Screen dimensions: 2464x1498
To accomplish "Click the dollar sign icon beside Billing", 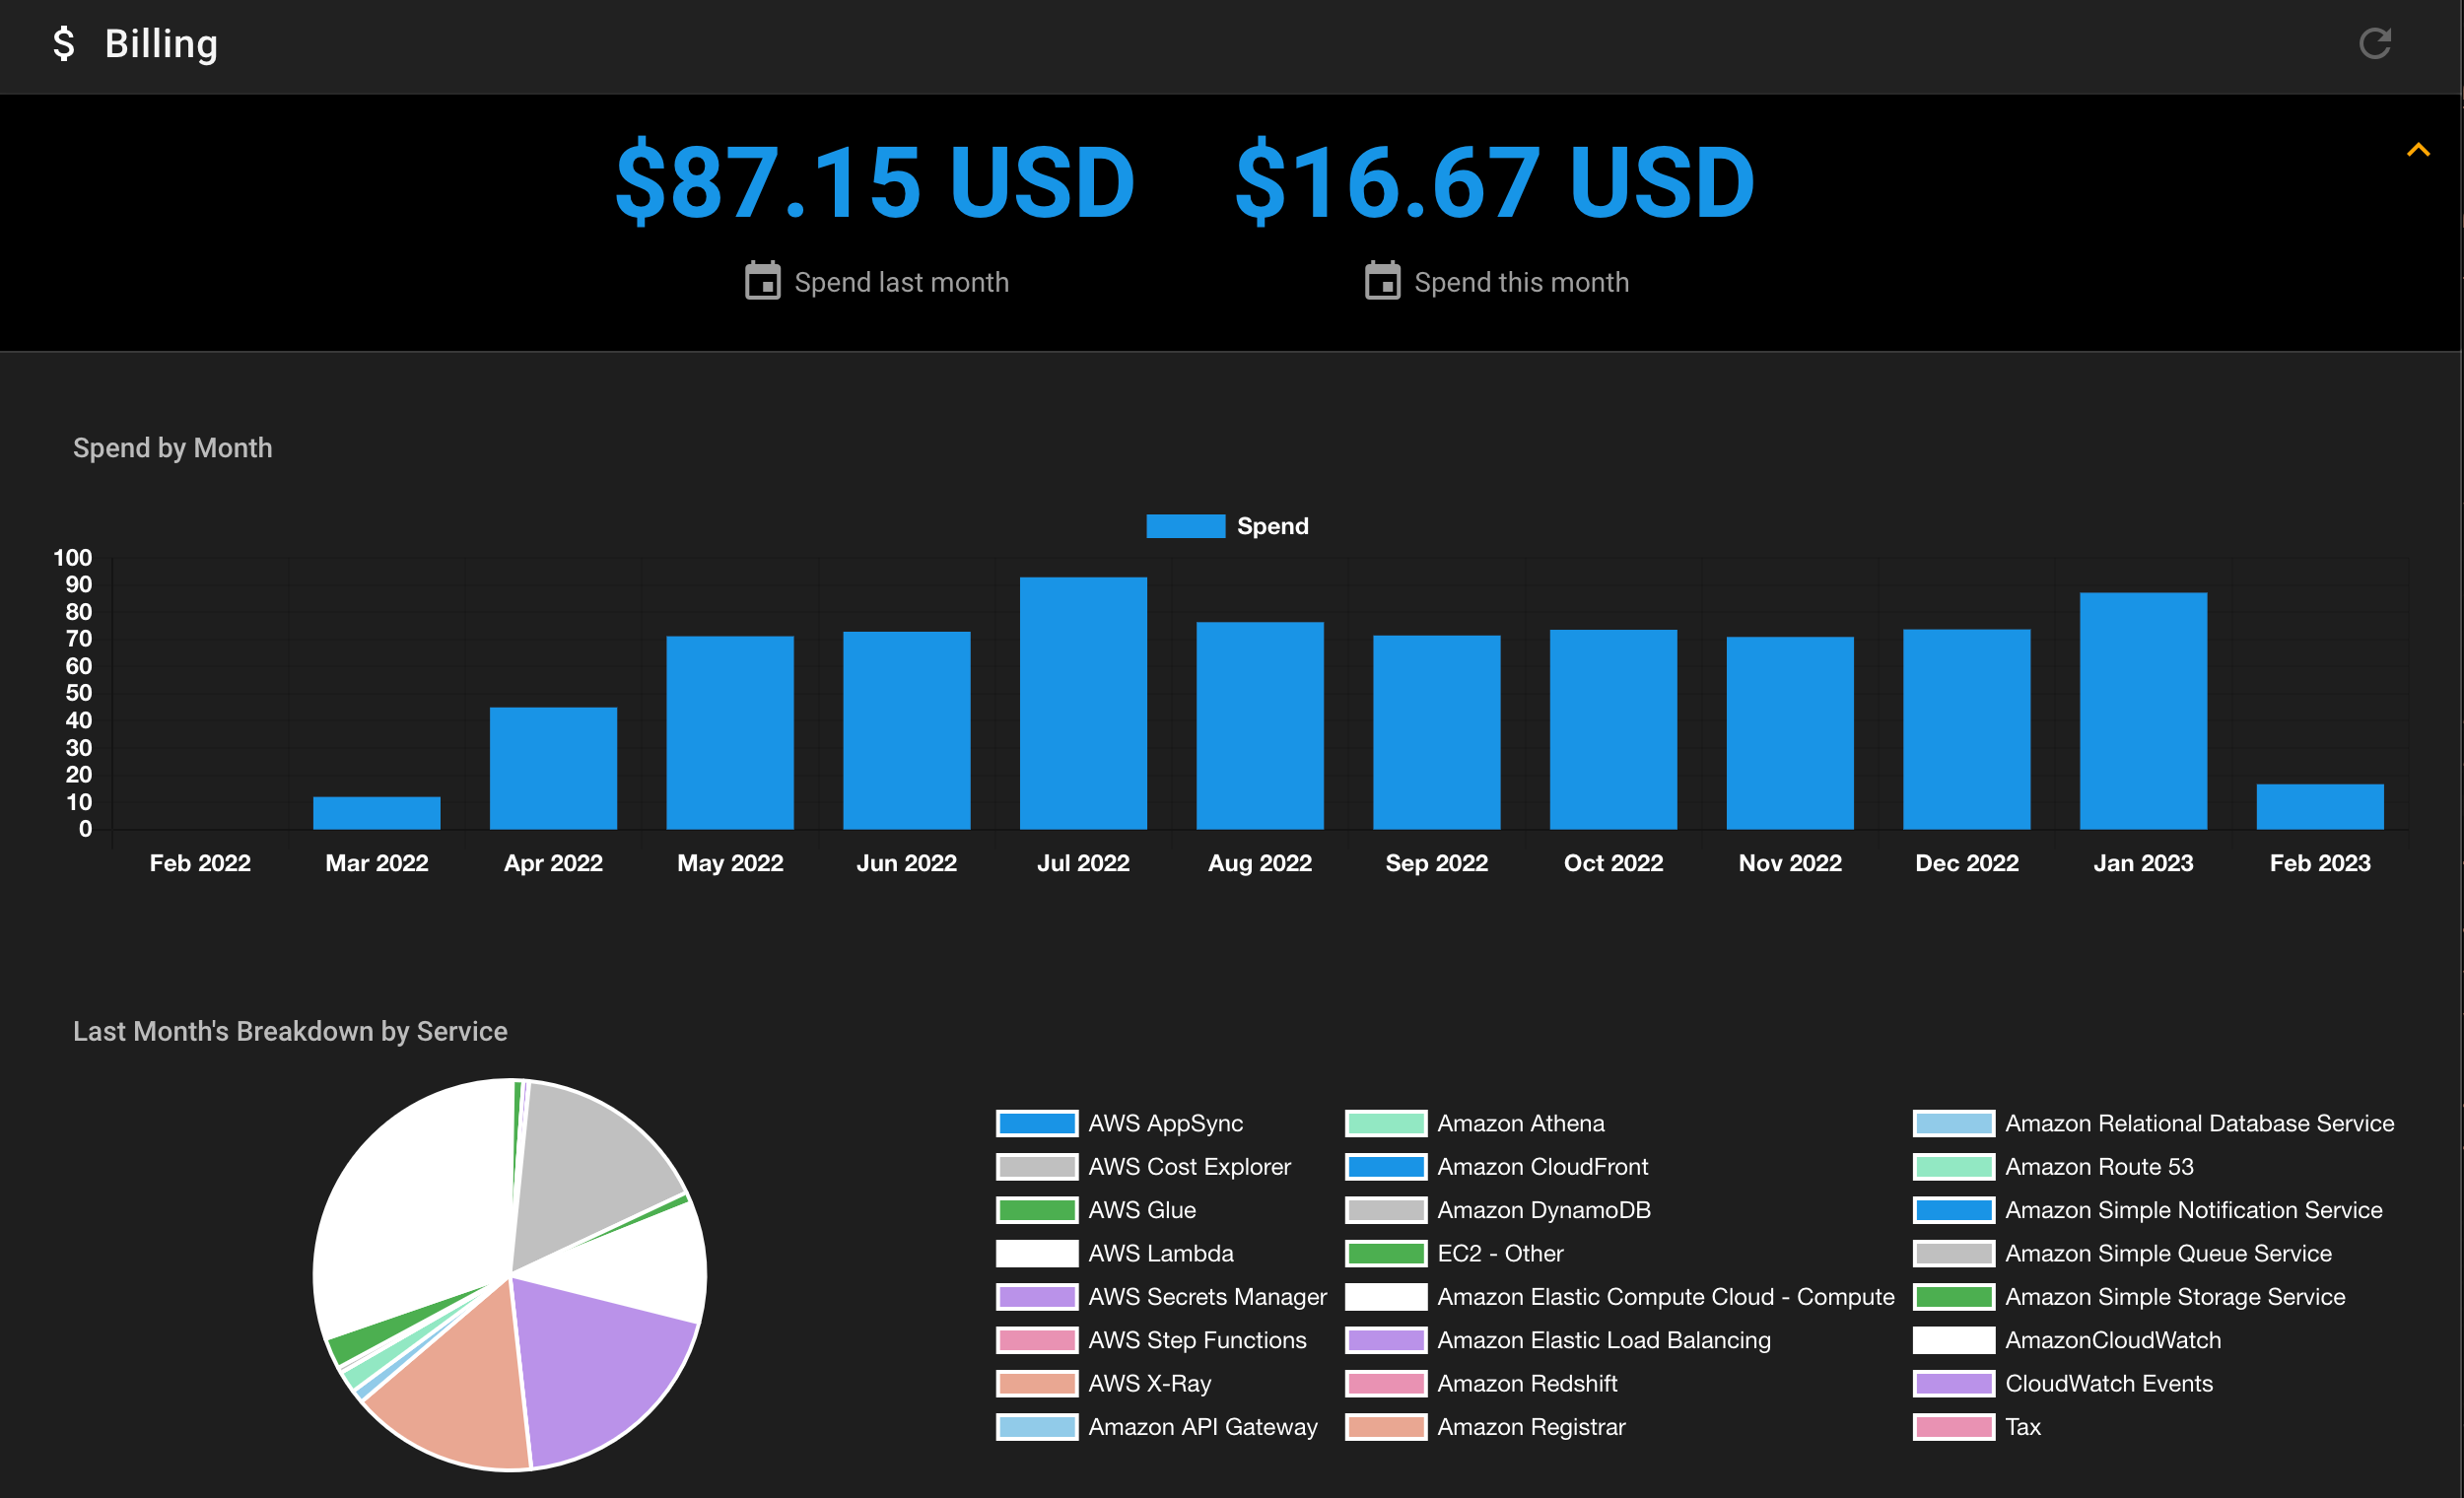I will point(63,43).
